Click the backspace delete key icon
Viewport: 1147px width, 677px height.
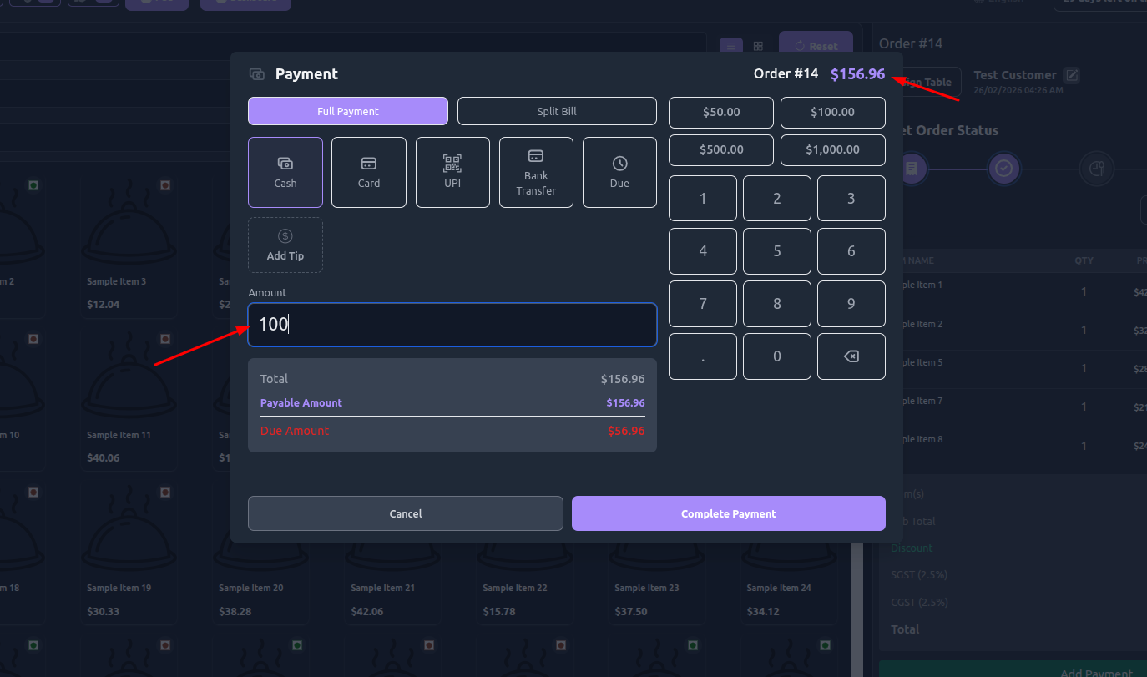[851, 356]
